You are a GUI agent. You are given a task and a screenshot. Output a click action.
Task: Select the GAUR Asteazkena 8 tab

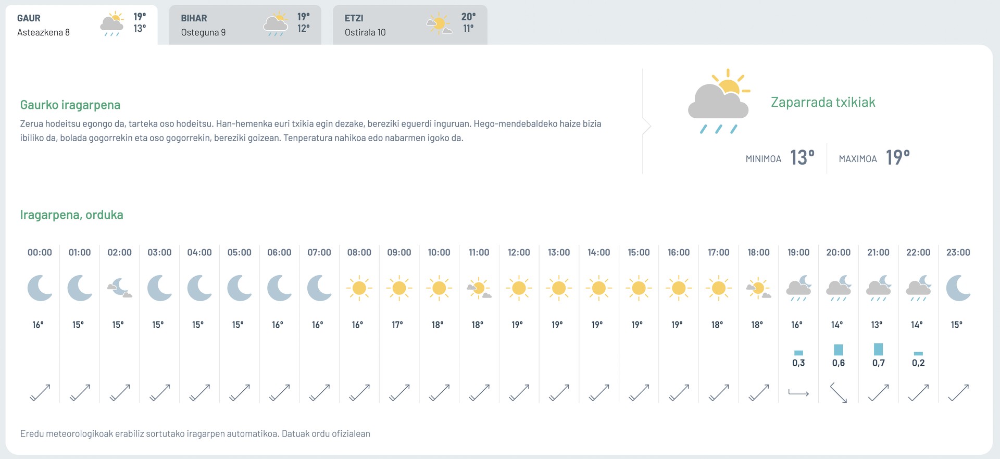[x=81, y=25]
